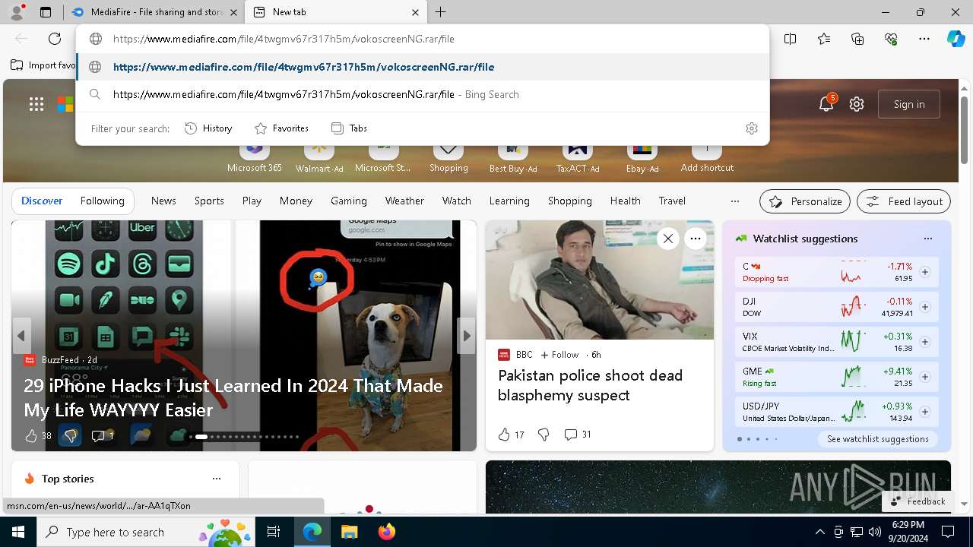The width and height of the screenshot is (973, 547).
Task: Click Sign in button
Action: [909, 104]
